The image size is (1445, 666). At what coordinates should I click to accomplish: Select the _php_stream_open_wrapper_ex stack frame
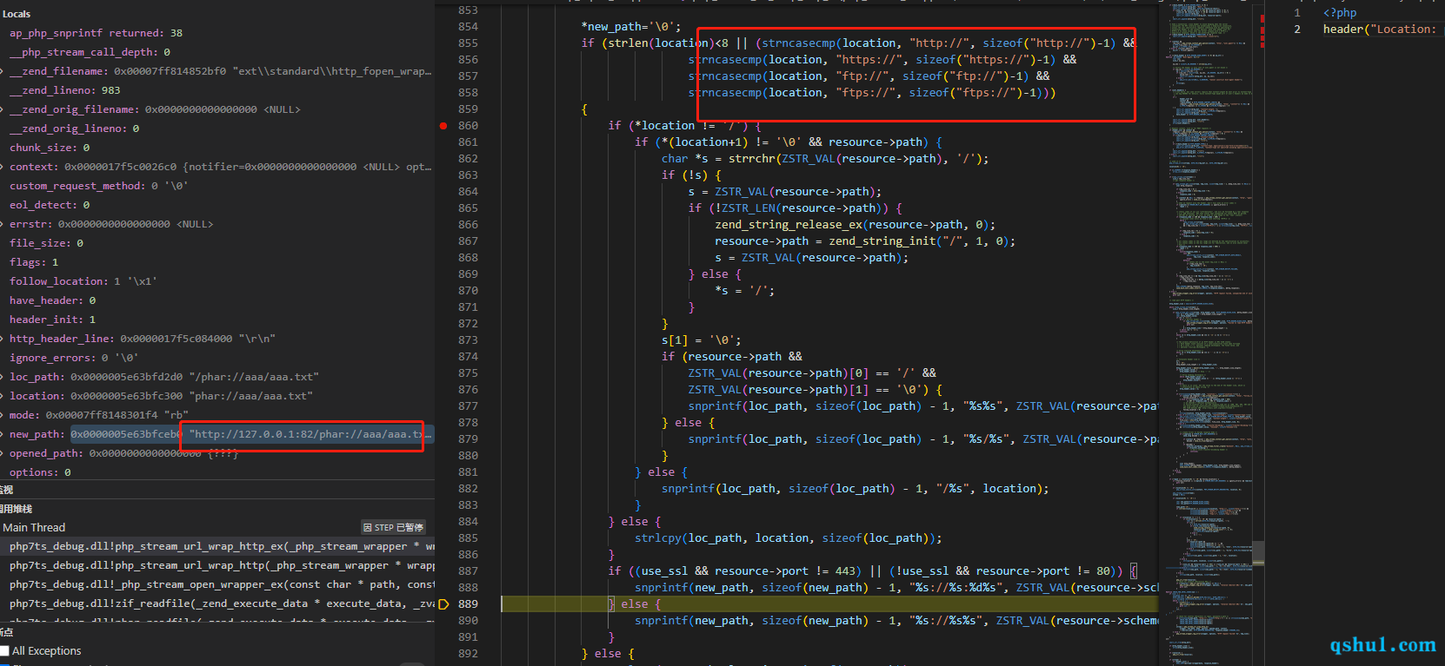click(x=217, y=584)
